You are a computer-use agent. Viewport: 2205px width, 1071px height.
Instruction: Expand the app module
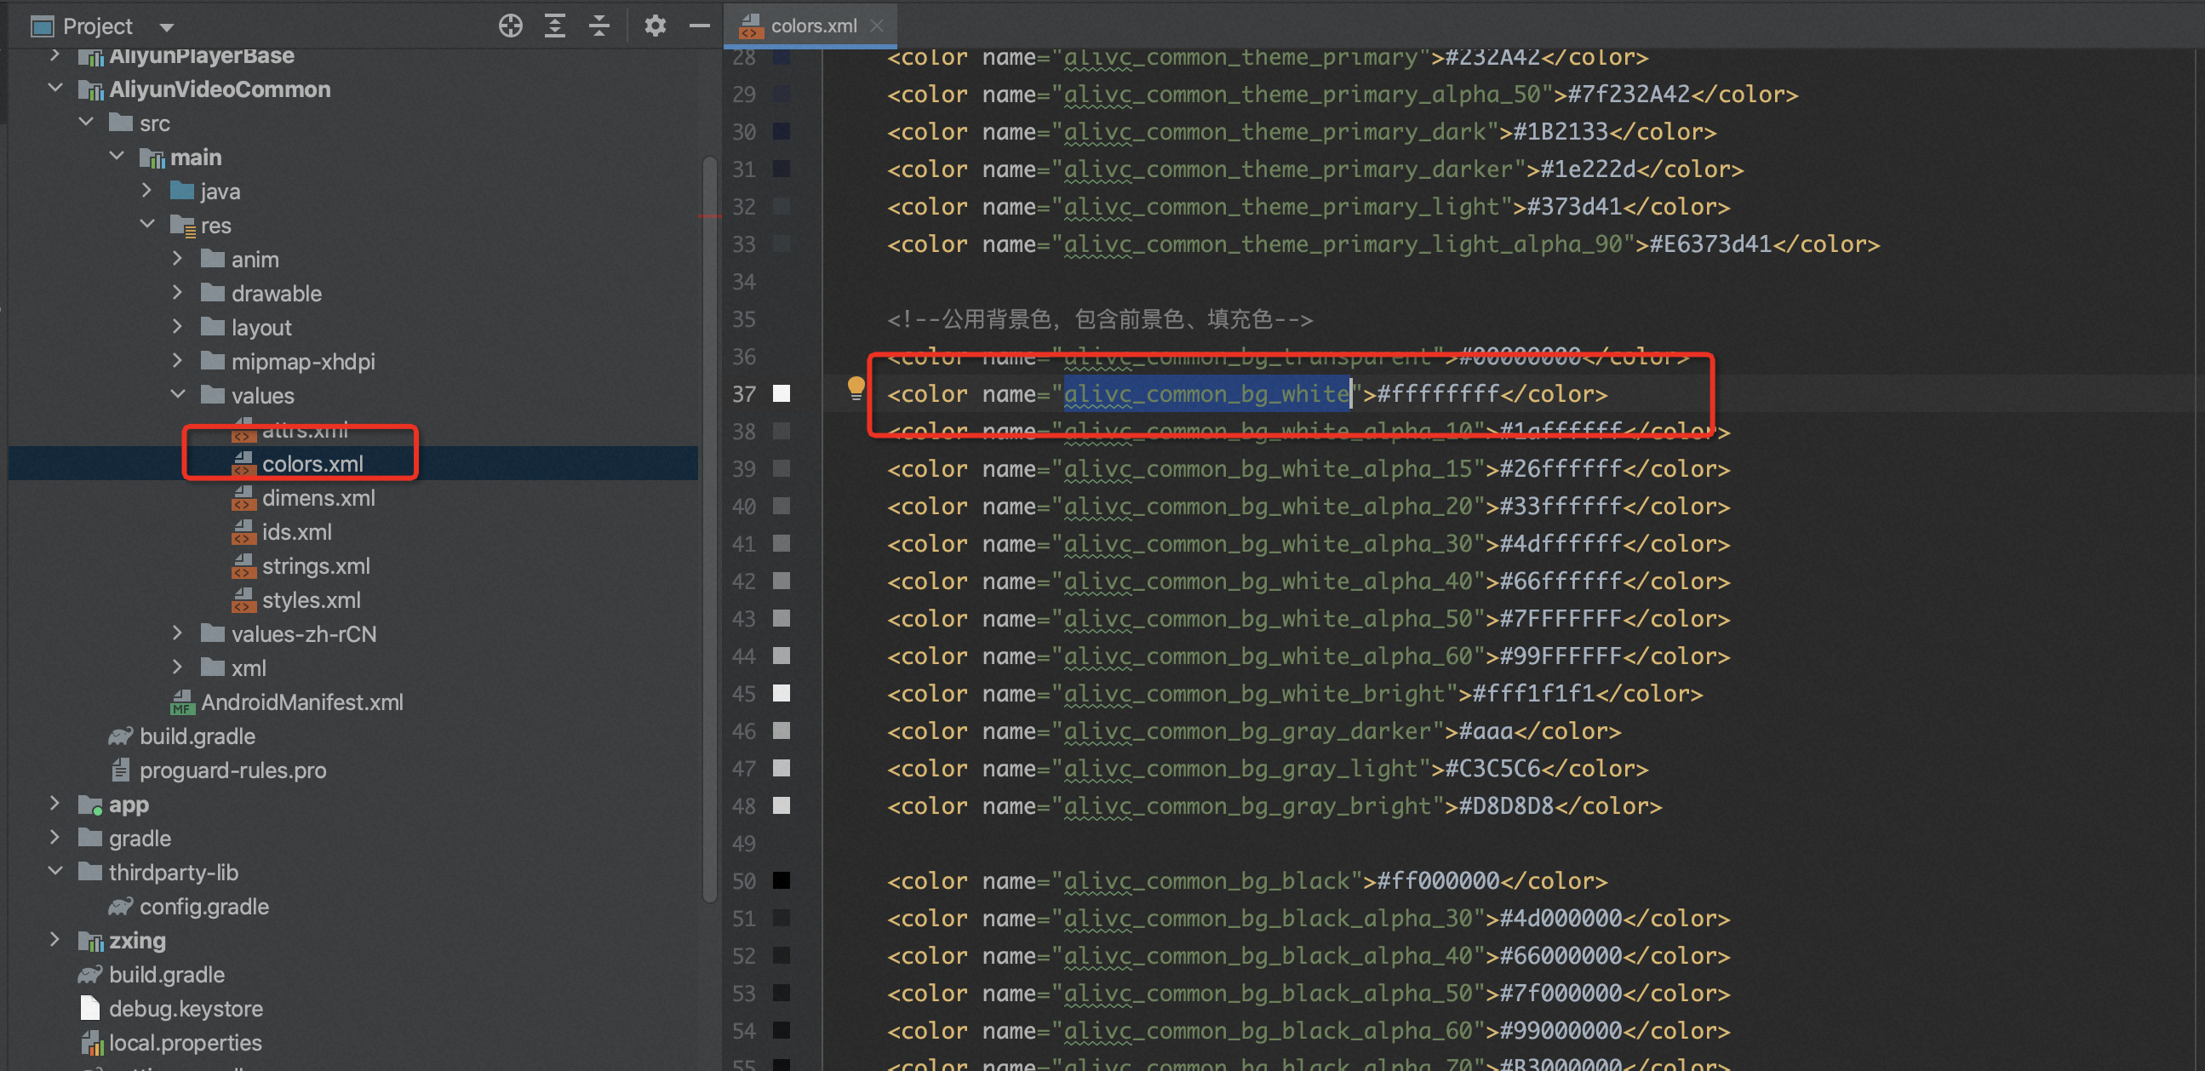point(54,803)
